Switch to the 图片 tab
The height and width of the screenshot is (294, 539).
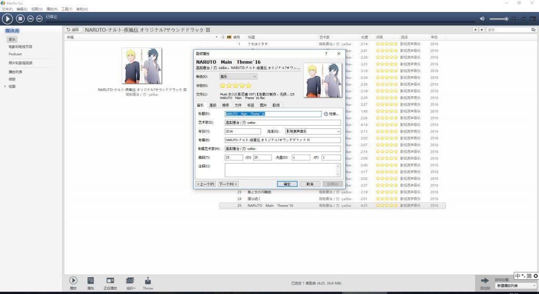(263, 105)
